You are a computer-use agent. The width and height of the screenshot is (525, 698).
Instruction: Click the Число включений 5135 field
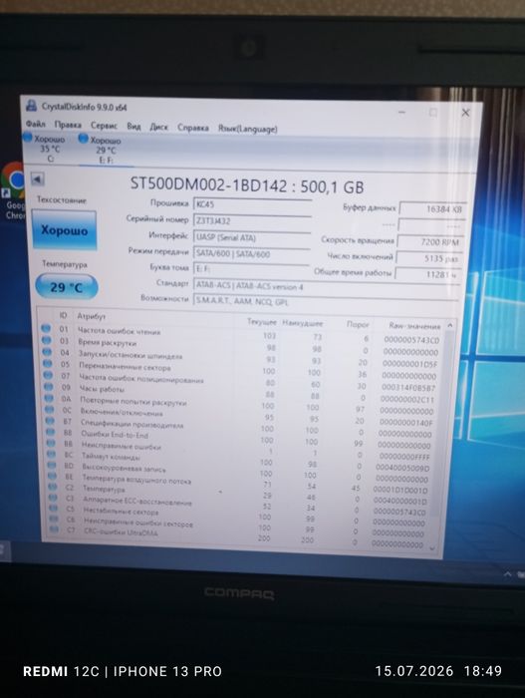429,258
